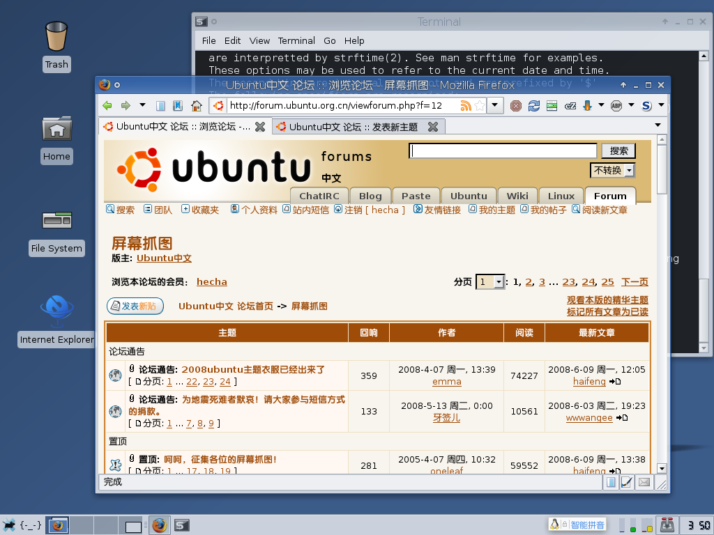
Task: Click the page down scrollbar arrow in Firefox
Action: pyautogui.click(x=662, y=468)
